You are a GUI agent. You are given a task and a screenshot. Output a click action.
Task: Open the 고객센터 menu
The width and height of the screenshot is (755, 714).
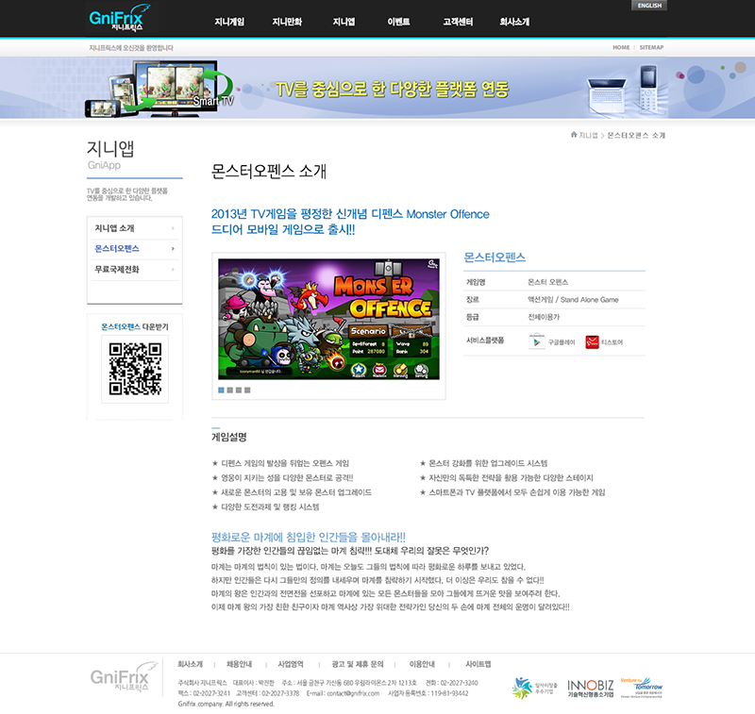[x=458, y=22]
